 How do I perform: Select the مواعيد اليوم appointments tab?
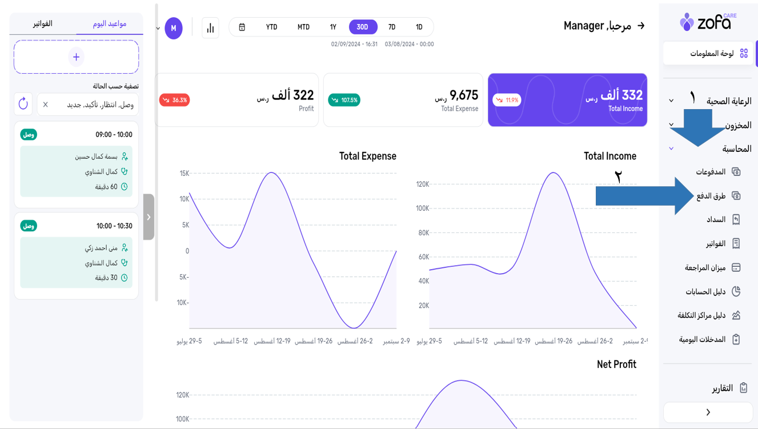[109, 23]
